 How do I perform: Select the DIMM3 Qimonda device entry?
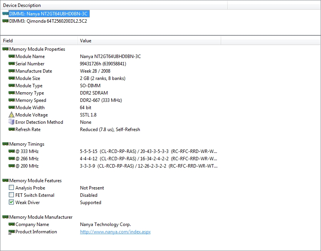(48, 21)
